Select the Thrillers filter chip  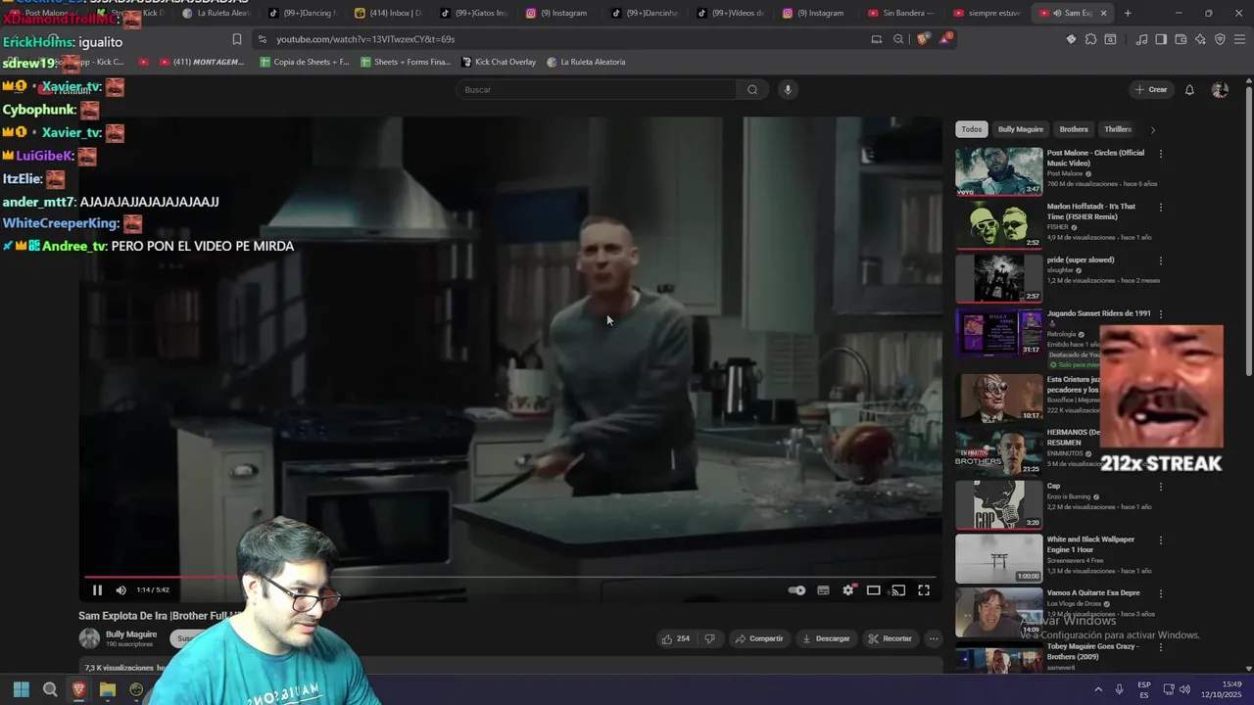click(x=1118, y=129)
